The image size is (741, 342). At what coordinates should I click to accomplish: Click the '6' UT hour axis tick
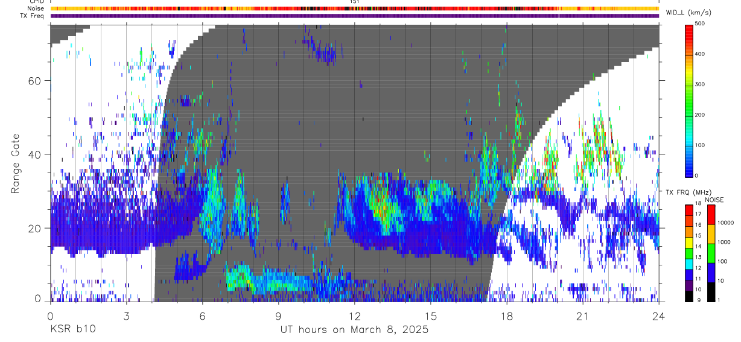[x=202, y=315]
